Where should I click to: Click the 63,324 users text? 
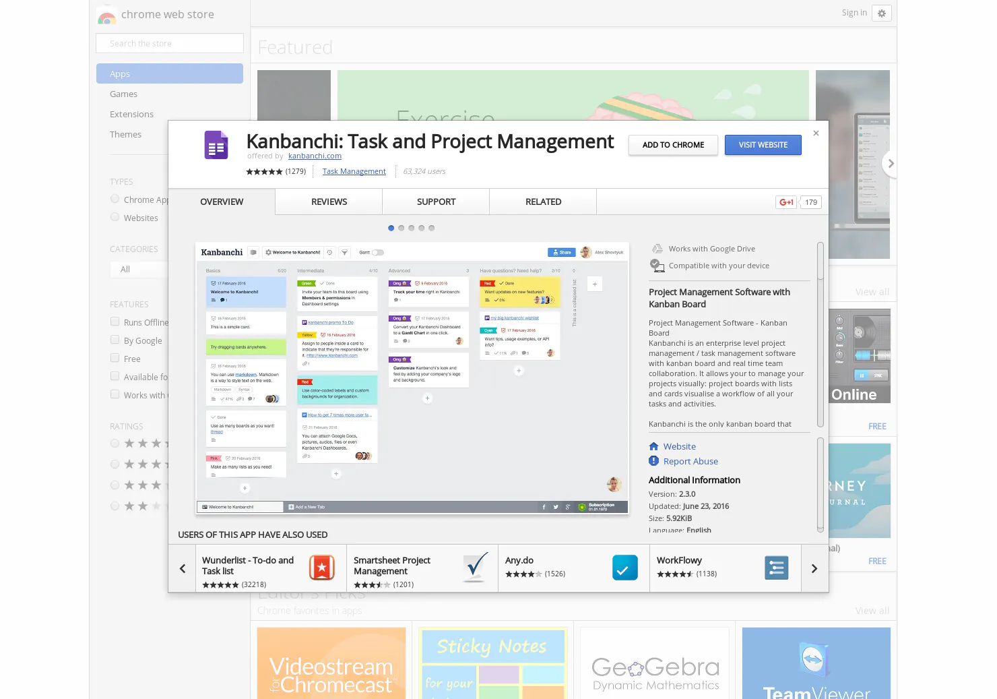424,171
